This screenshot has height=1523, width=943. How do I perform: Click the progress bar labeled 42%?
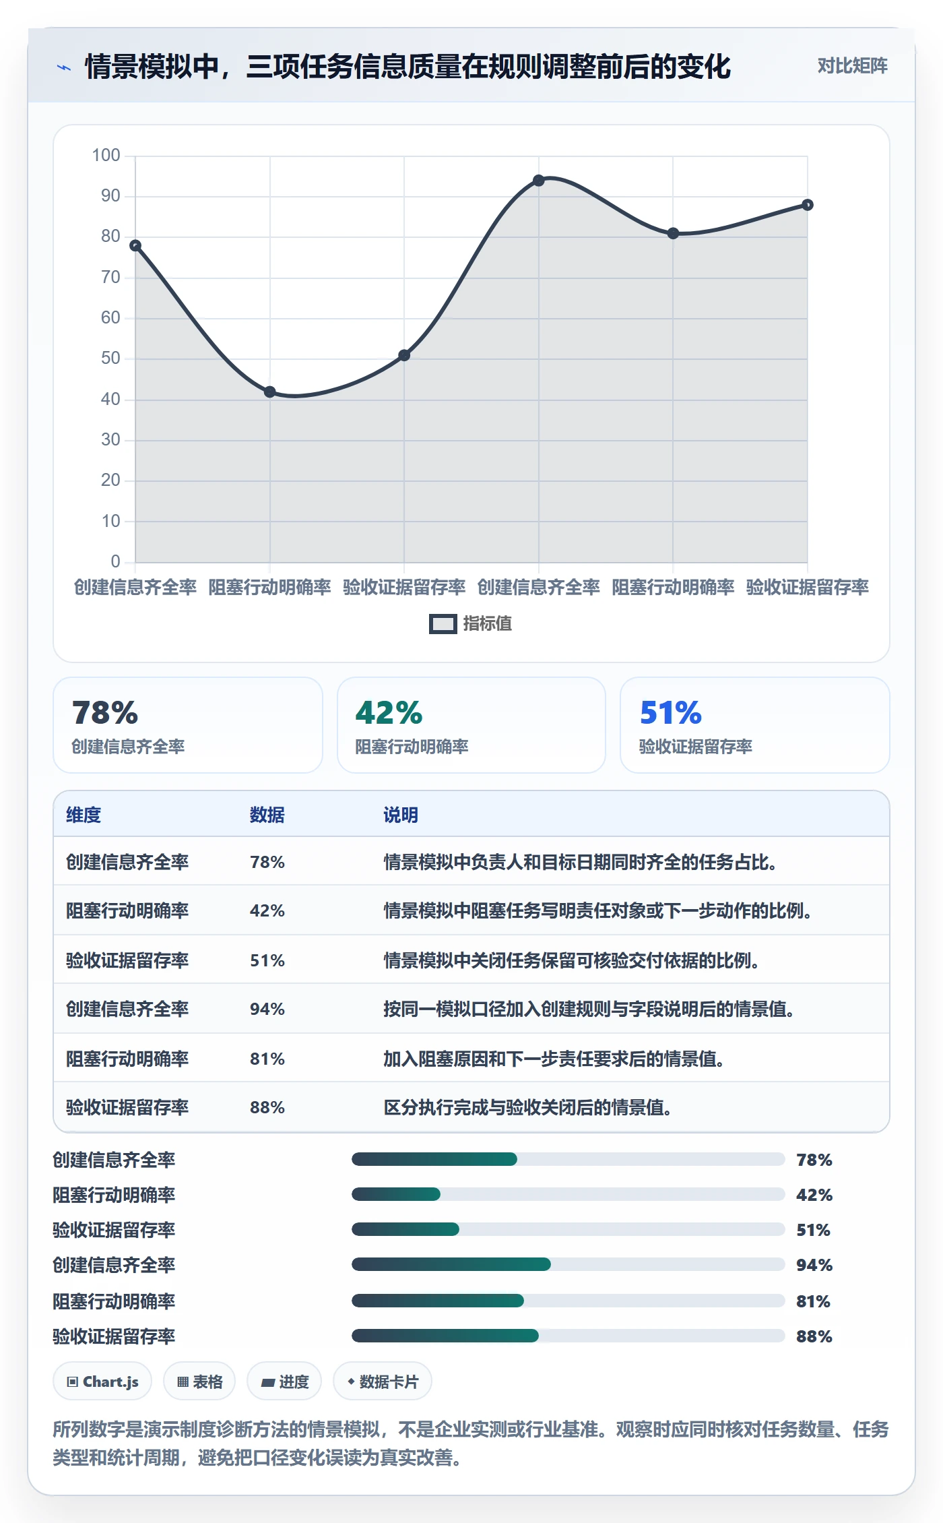click(x=568, y=1194)
